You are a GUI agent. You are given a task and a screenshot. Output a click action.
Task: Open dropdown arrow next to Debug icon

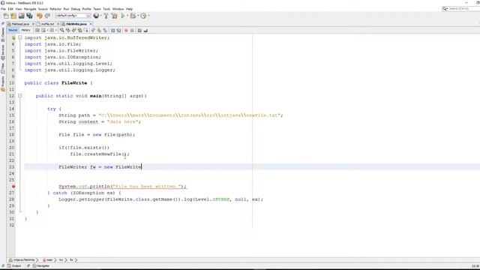[138, 16]
